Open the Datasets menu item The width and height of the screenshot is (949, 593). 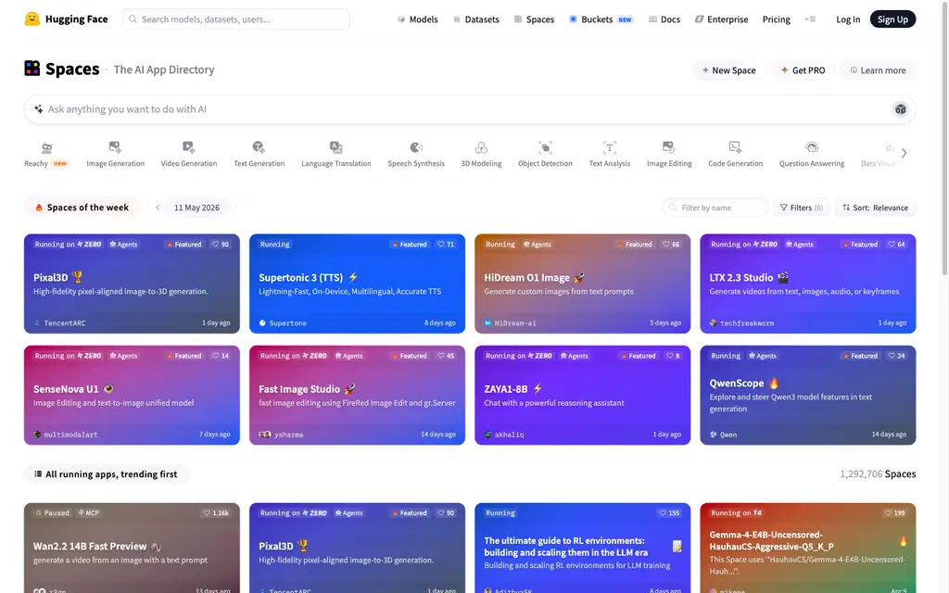pyautogui.click(x=476, y=19)
